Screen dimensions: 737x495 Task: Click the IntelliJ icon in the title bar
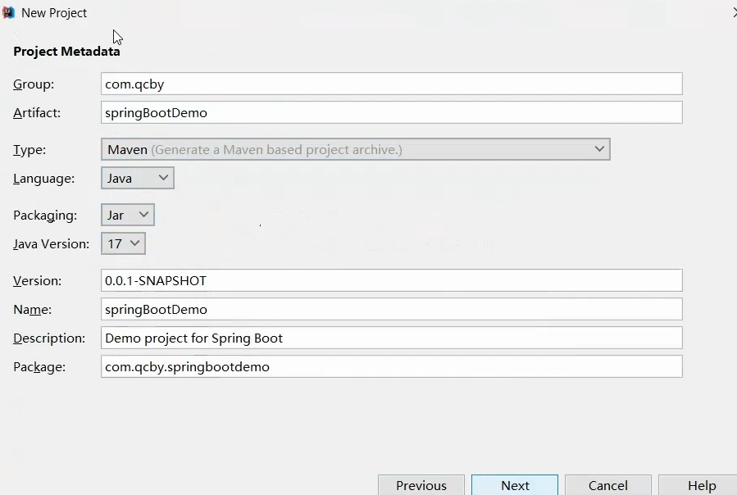point(8,12)
